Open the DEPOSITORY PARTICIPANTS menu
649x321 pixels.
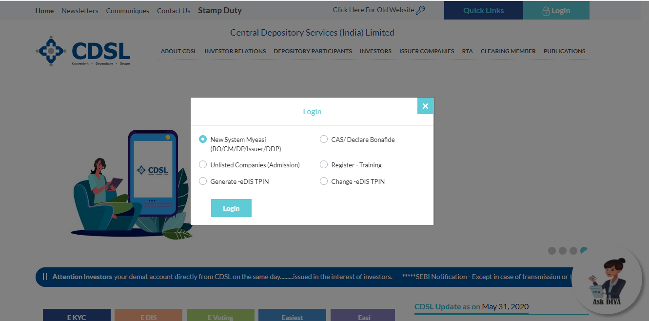(x=313, y=51)
